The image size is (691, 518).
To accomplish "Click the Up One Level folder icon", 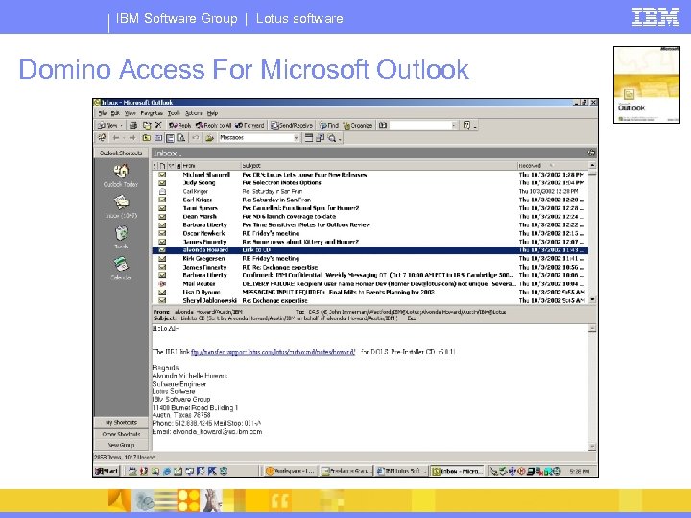I will tap(146, 138).
